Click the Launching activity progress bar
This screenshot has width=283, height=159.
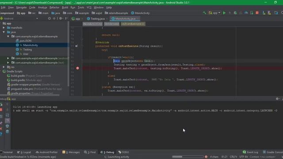click(187, 157)
